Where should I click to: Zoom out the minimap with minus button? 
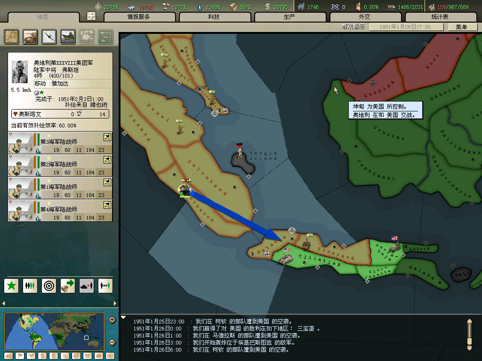(x=112, y=342)
